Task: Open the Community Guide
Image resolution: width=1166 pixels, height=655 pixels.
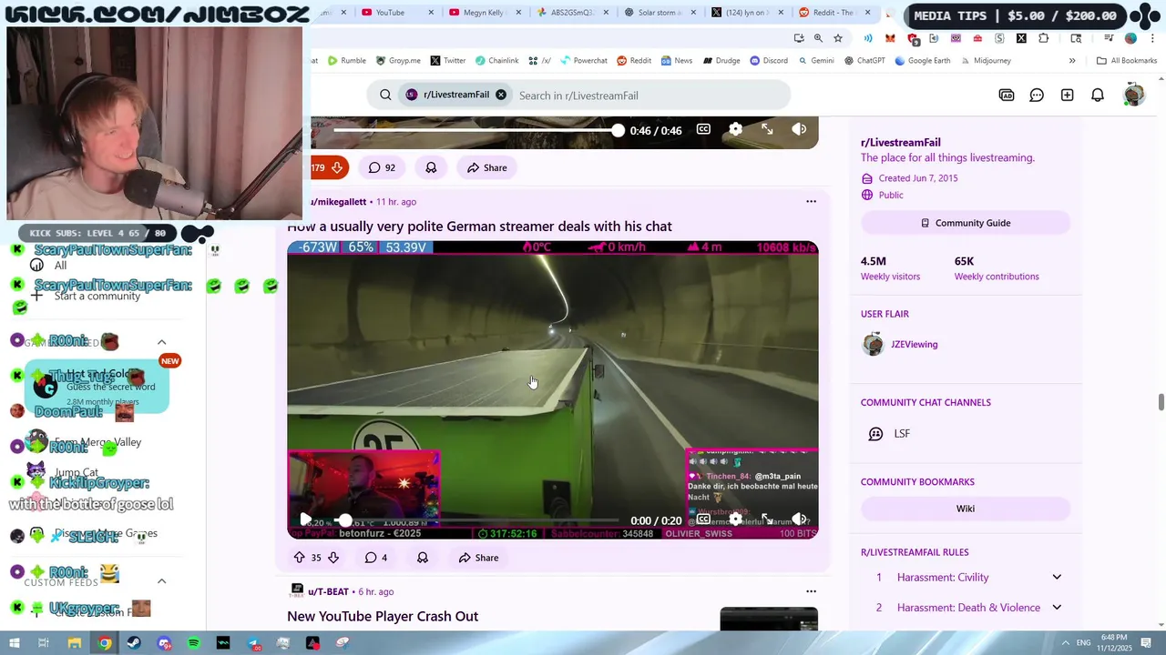Action: pos(966,223)
